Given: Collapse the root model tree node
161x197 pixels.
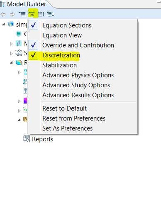Looking at the screenshot, I should pyautogui.click(x=3, y=25).
